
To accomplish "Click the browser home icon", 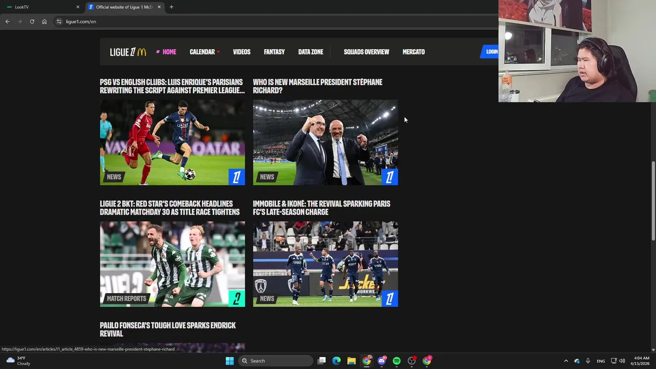I will tap(44, 22).
